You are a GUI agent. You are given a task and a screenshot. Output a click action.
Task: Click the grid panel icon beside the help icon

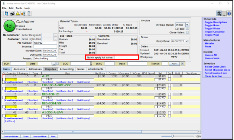coord(224,14)
